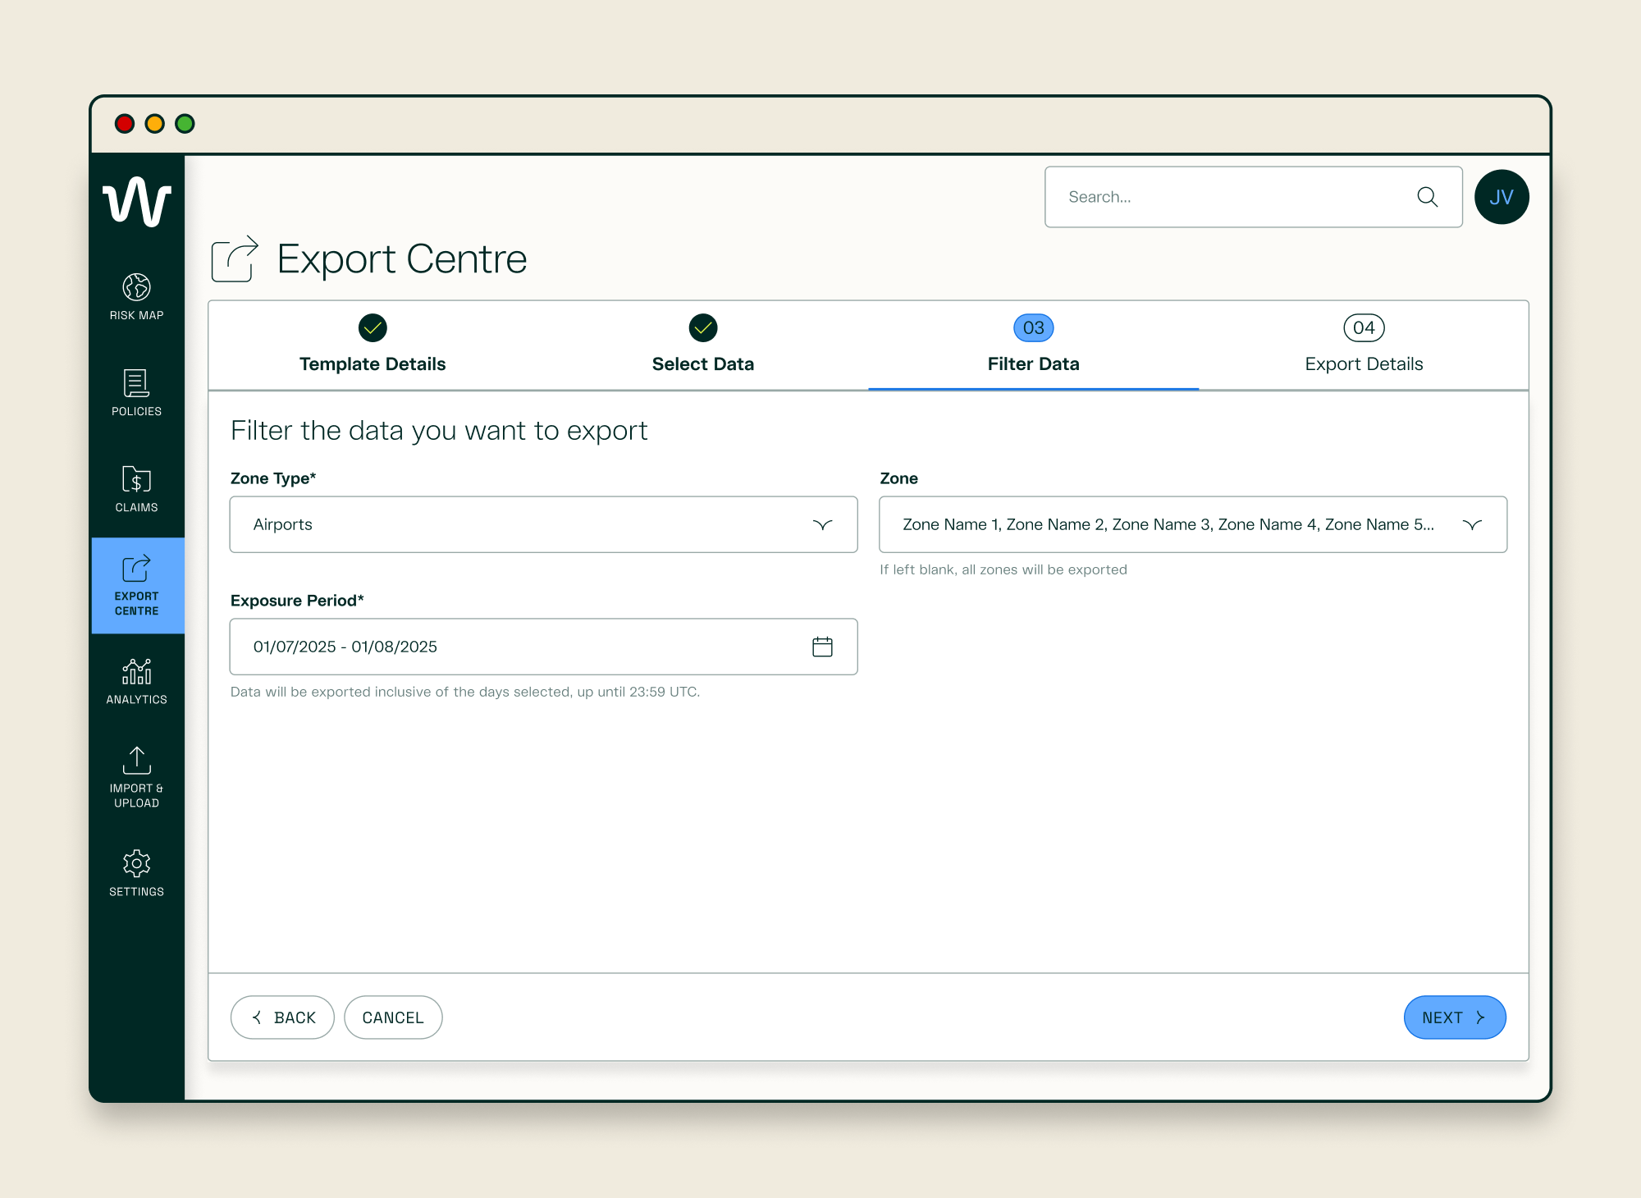Focus the Search input field
Screen dimensions: 1641x1198
(1253, 197)
